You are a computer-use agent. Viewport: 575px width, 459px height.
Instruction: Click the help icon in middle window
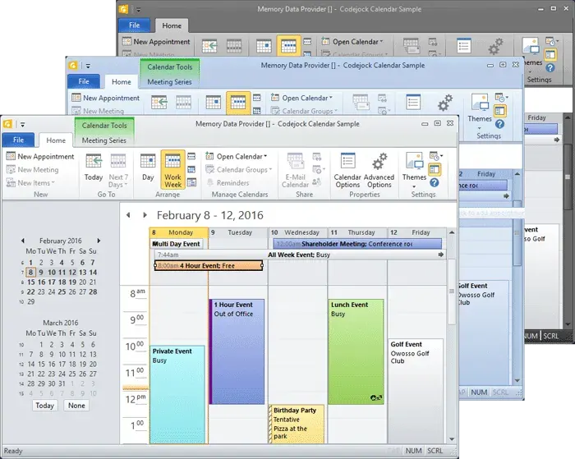coord(499,123)
